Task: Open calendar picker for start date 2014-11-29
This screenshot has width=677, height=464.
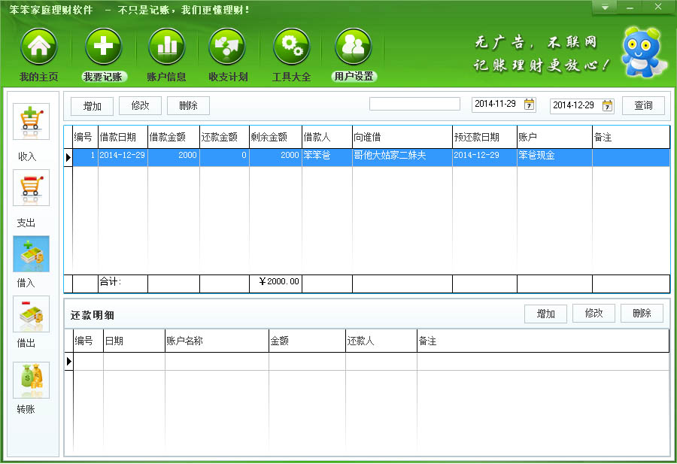Action: [x=530, y=105]
